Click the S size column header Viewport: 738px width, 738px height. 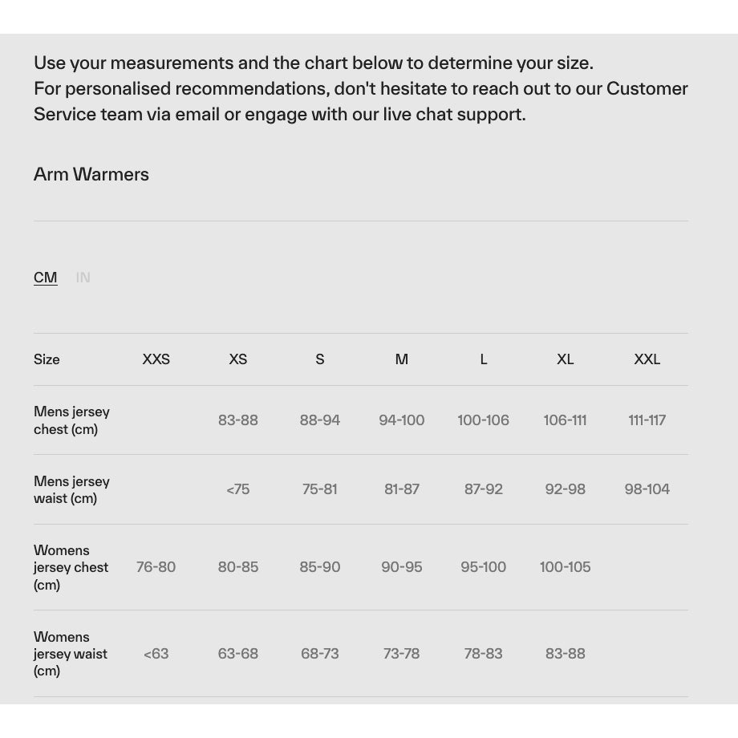(x=320, y=359)
